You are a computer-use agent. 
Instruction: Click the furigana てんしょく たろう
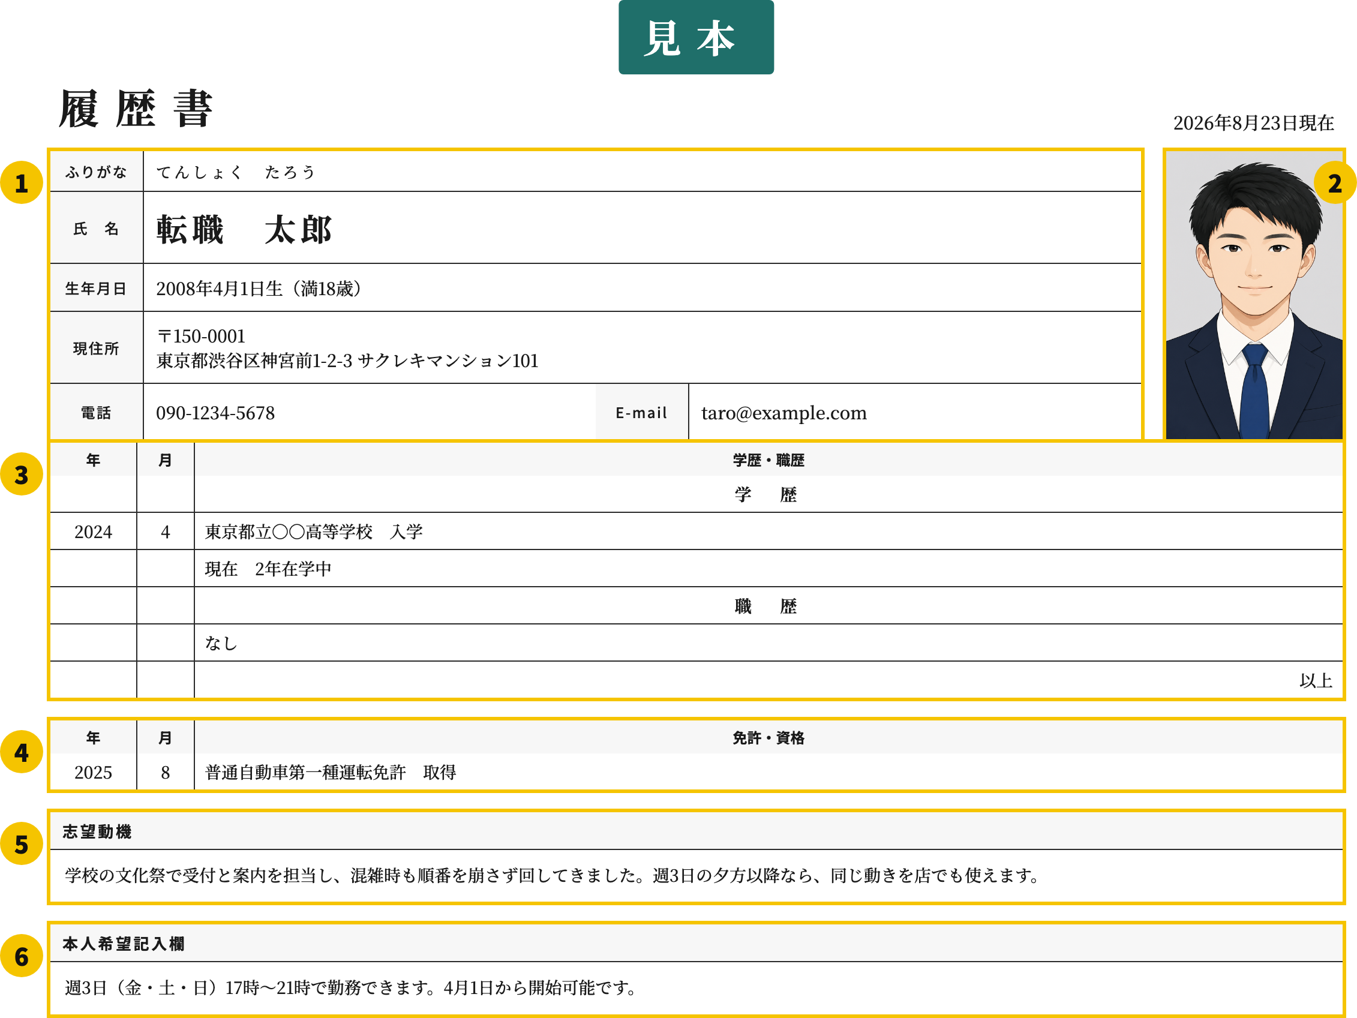click(x=236, y=172)
